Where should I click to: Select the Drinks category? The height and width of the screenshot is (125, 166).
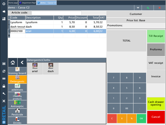[17, 121]
